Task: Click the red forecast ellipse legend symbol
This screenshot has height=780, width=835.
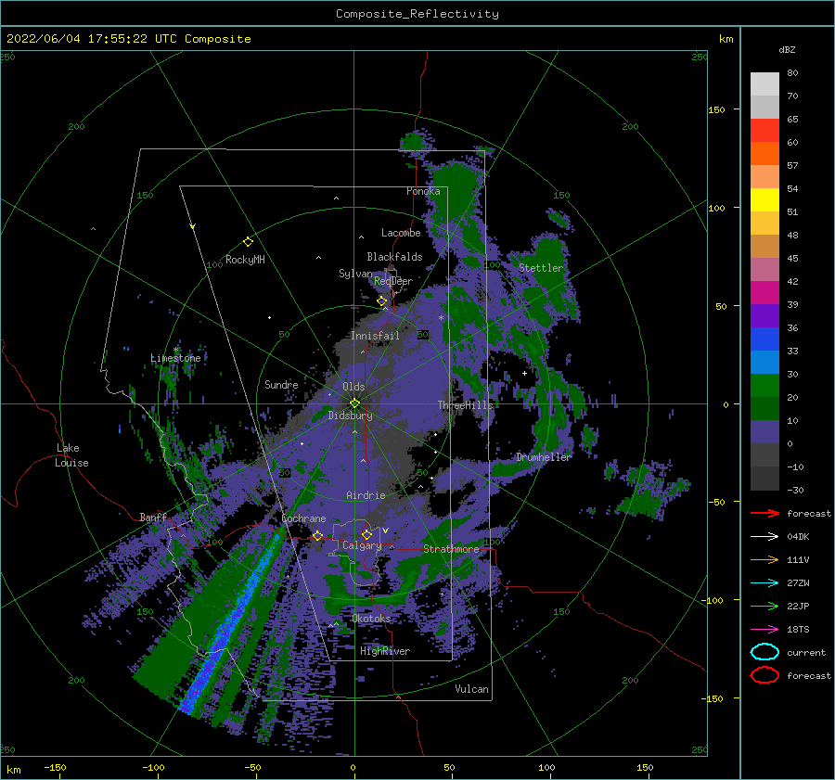Action: coord(764,675)
